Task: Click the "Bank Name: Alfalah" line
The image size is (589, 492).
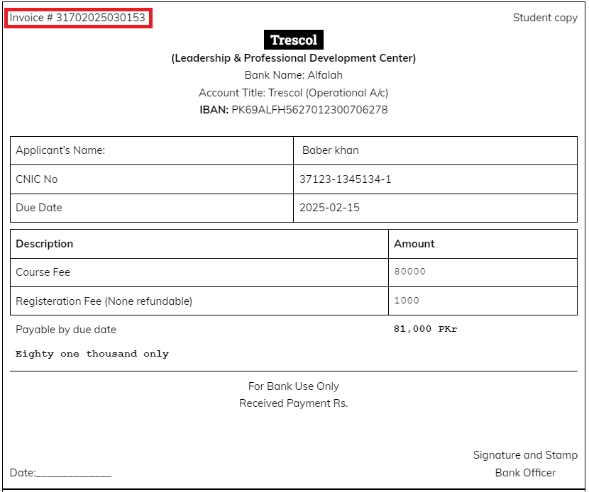Action: [x=294, y=75]
